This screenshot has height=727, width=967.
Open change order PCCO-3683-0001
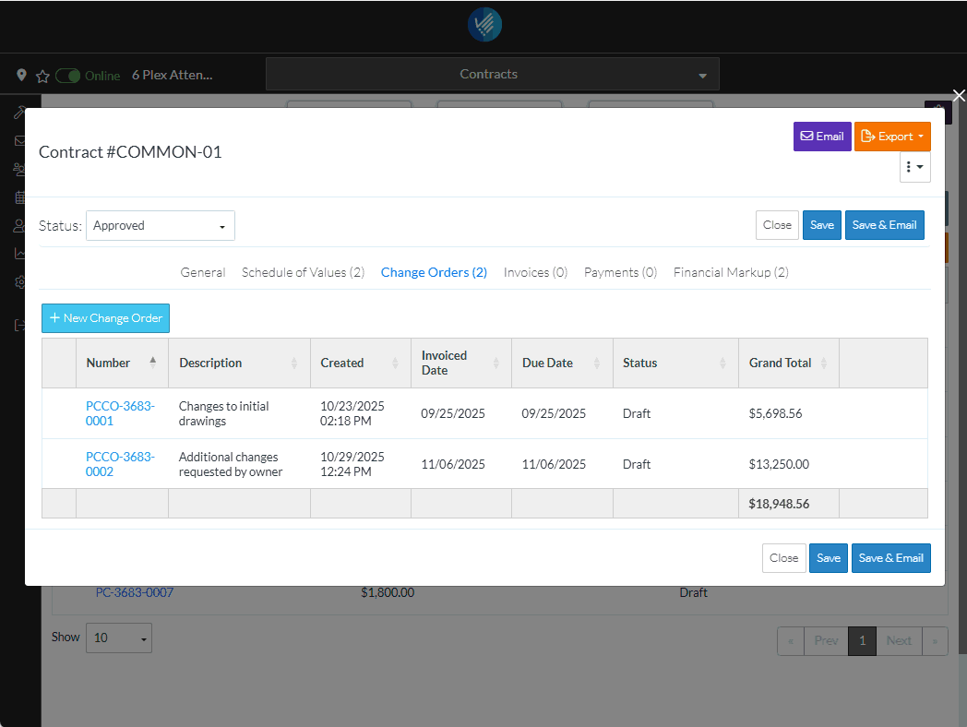pos(120,413)
